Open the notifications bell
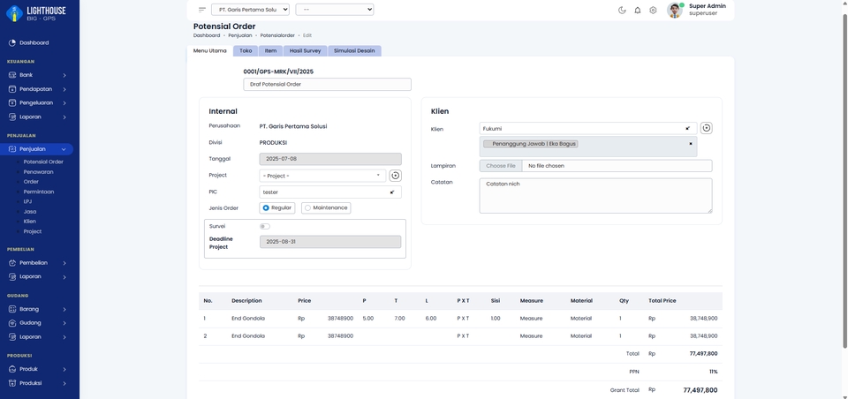 pos(638,11)
